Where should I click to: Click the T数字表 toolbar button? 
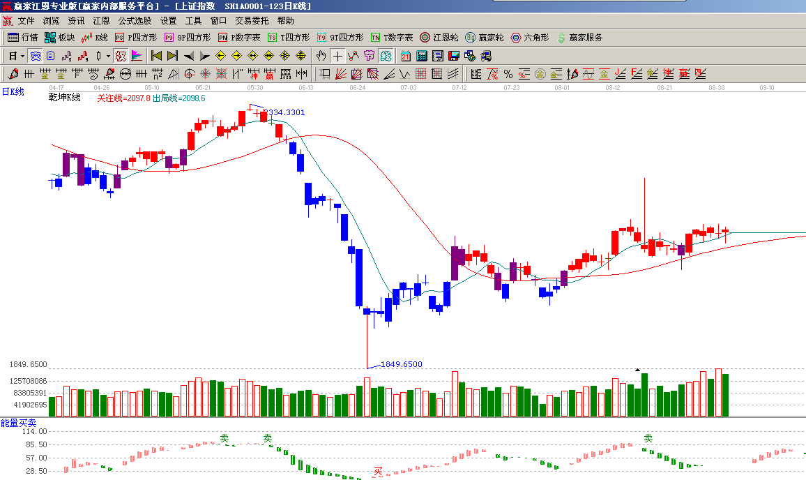tap(392, 38)
